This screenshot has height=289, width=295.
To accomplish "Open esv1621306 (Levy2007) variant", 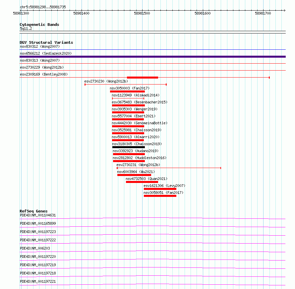I will pyautogui.click(x=164, y=186).
